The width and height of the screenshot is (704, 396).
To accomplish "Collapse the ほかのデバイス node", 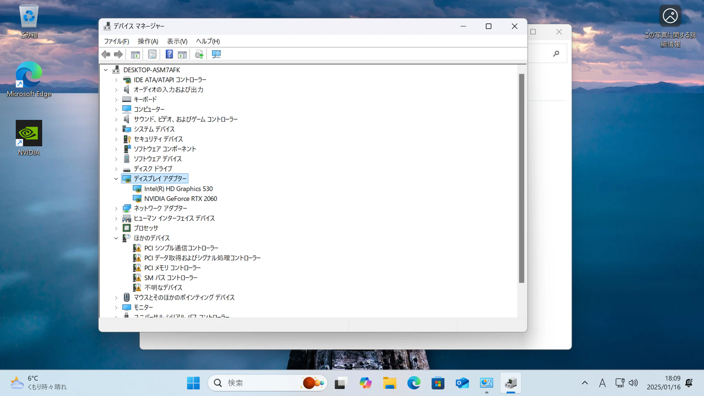I will tap(116, 238).
